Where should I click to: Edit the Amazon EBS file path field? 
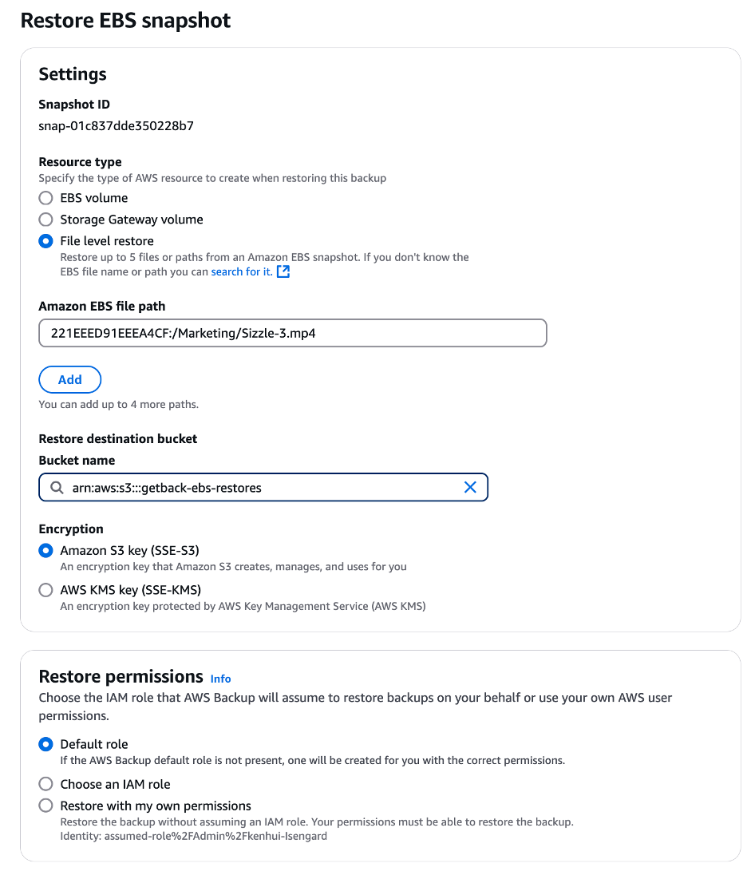[292, 333]
